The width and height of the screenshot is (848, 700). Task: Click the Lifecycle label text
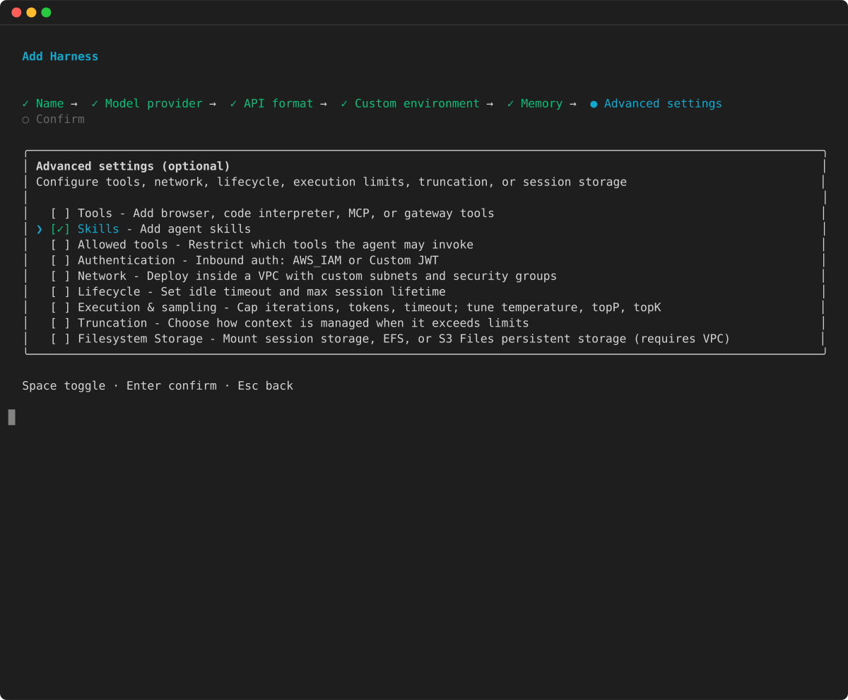[109, 291]
